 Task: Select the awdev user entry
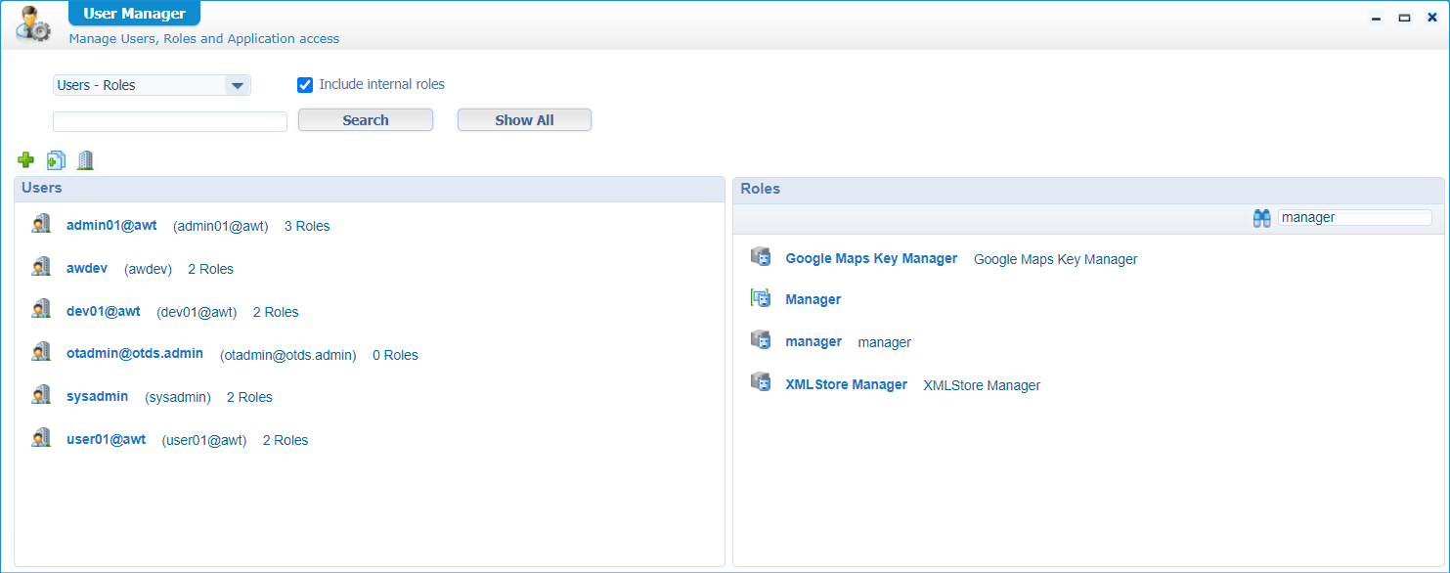click(87, 268)
